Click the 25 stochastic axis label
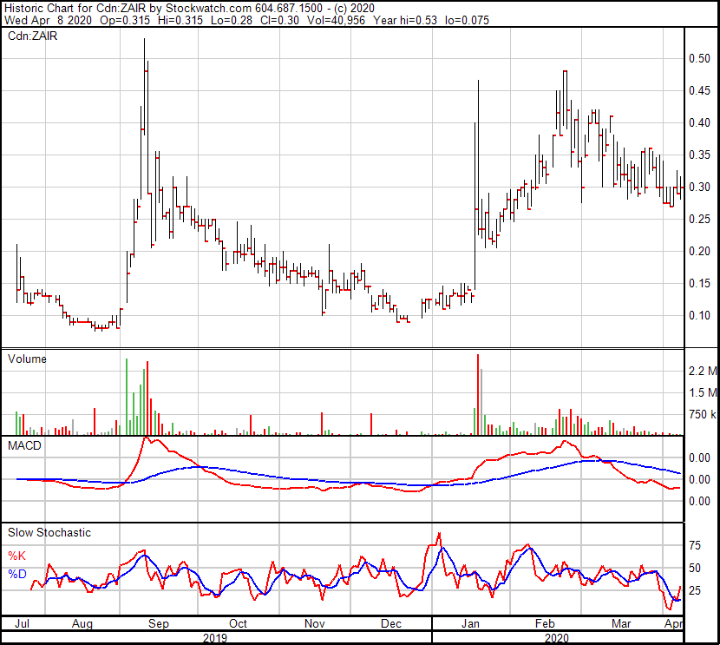The image size is (720, 645). coord(695,591)
